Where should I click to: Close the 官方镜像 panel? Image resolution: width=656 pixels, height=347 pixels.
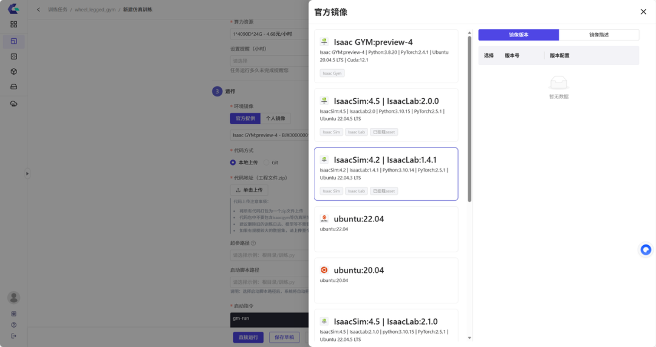pyautogui.click(x=643, y=12)
